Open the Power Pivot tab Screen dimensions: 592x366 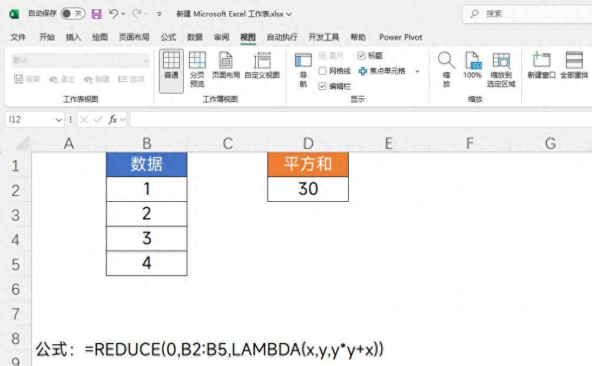(401, 37)
